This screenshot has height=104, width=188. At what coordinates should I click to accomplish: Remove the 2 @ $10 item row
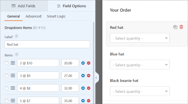tap(88, 63)
